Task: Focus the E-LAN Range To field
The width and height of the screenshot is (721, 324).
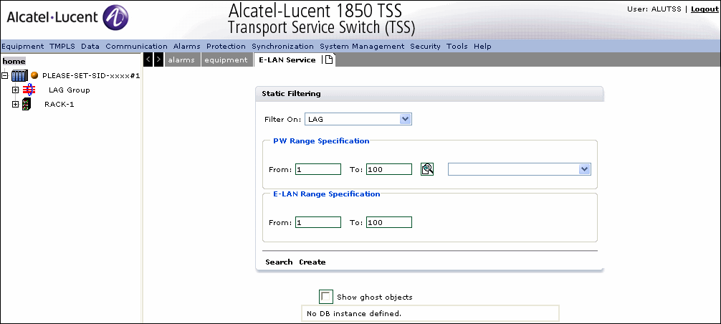Action: pos(389,222)
